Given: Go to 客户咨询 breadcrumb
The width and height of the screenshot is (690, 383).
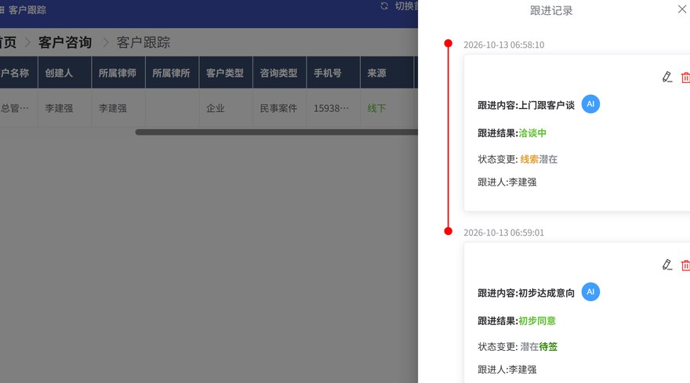Looking at the screenshot, I should pos(64,42).
